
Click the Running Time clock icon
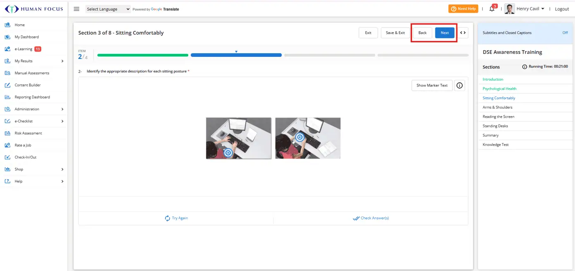click(x=525, y=67)
